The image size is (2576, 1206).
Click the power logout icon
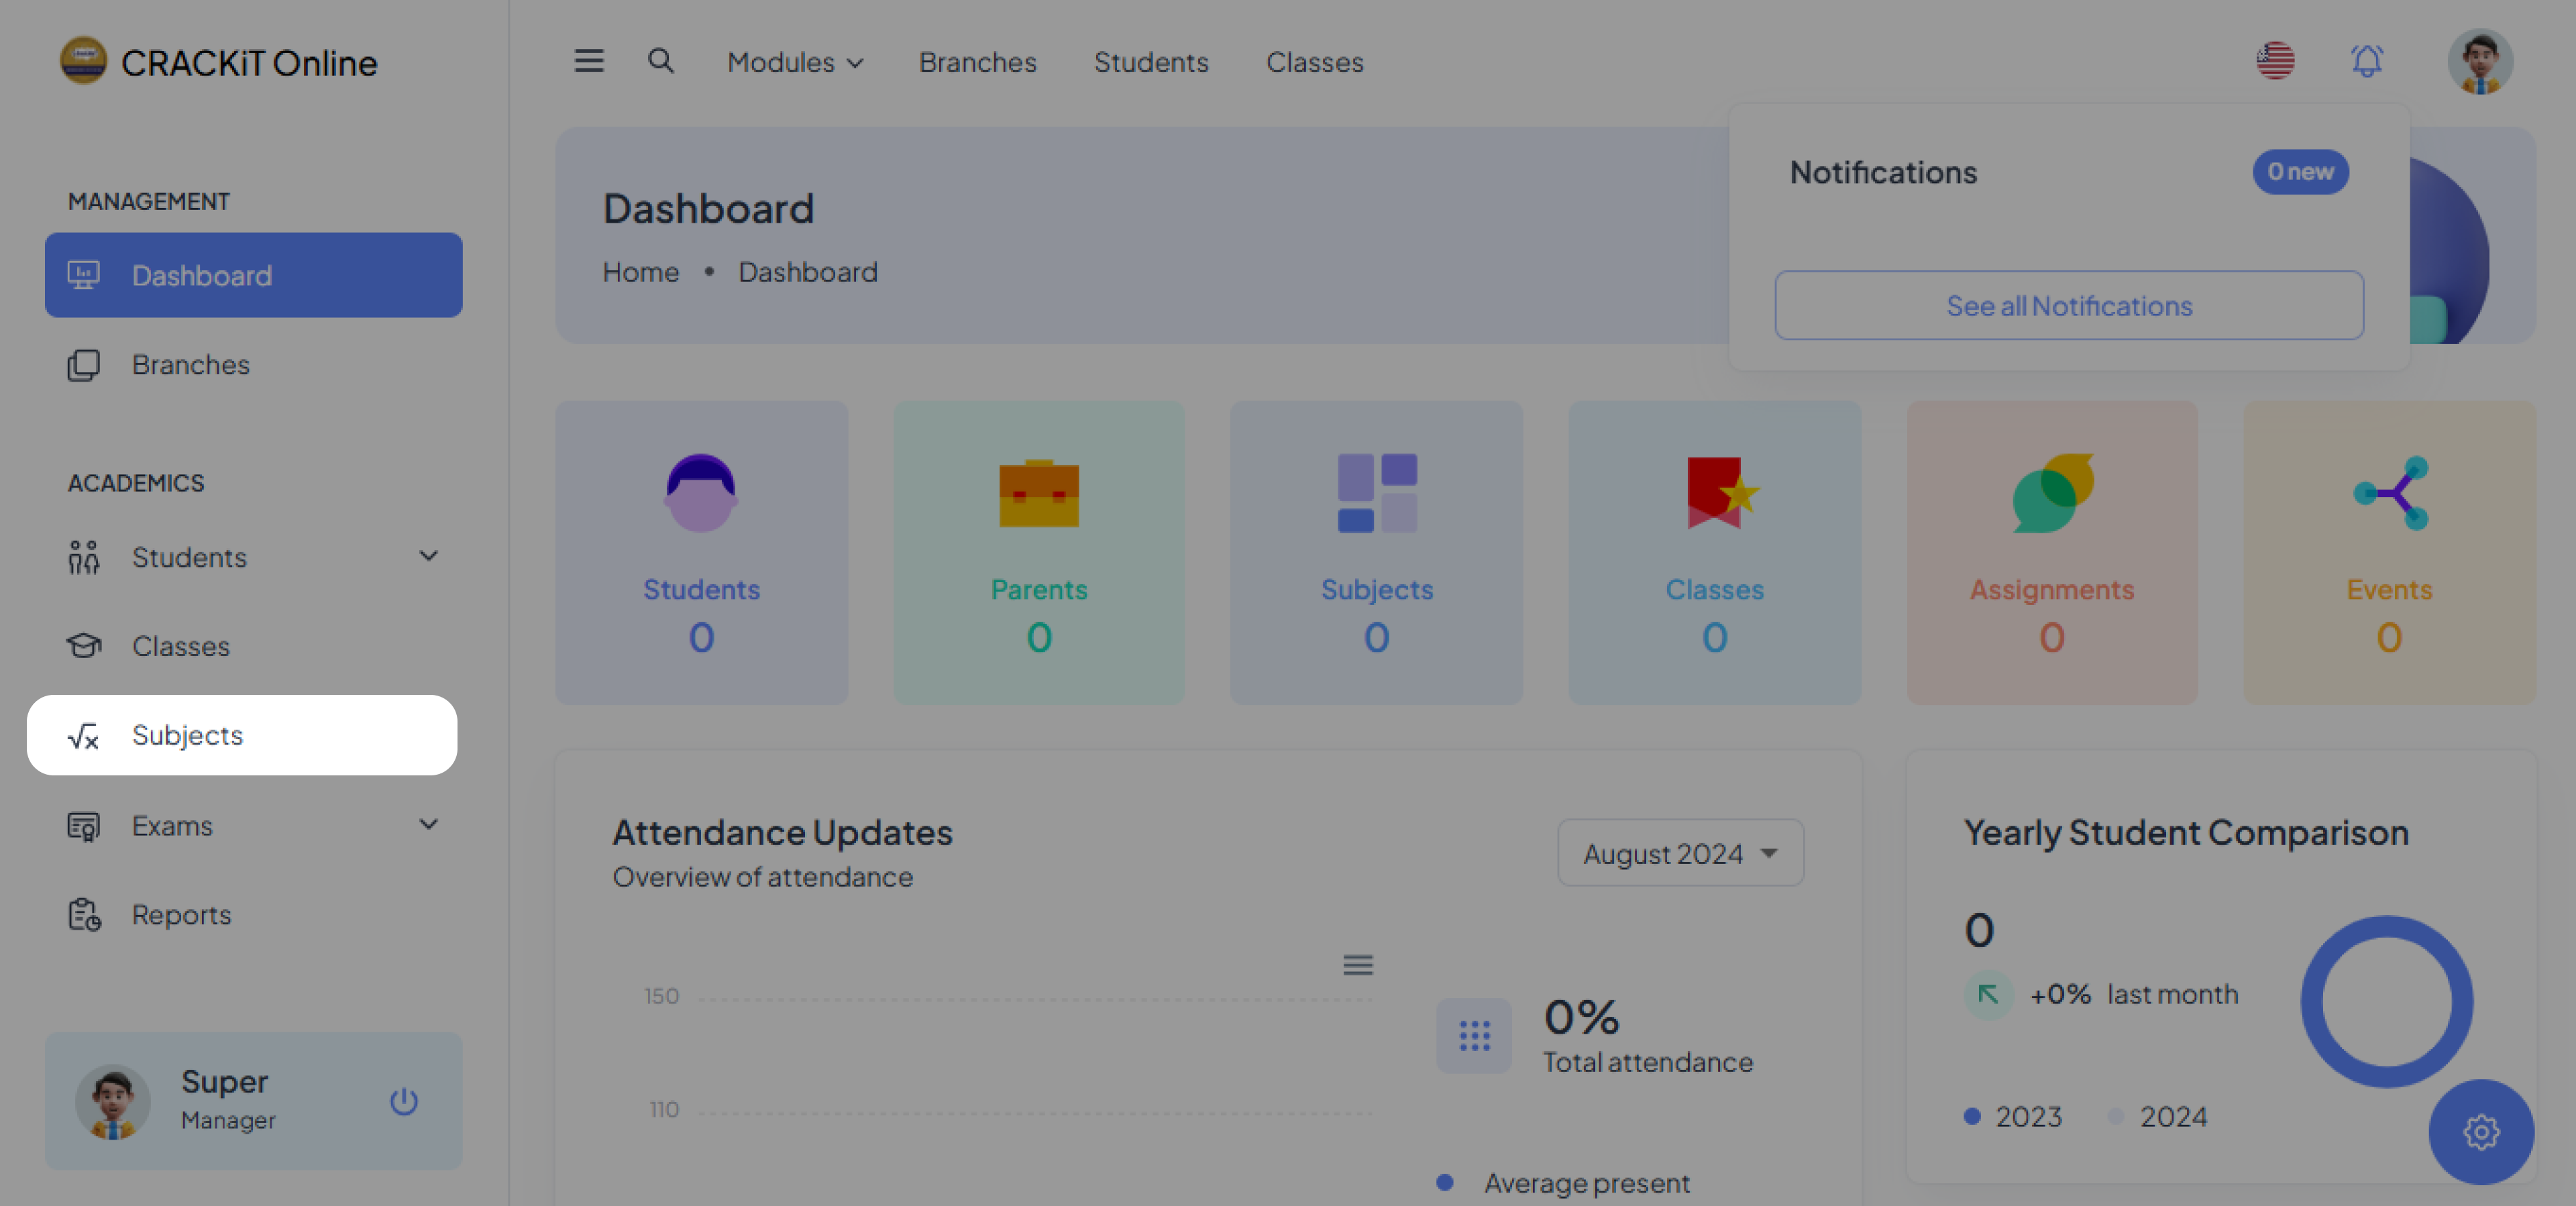pos(404,1101)
